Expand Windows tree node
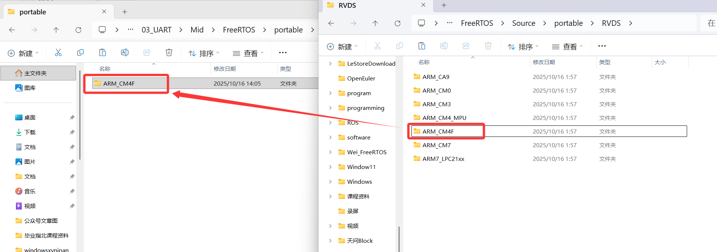Viewport: 717px width, 252px height. click(330, 182)
